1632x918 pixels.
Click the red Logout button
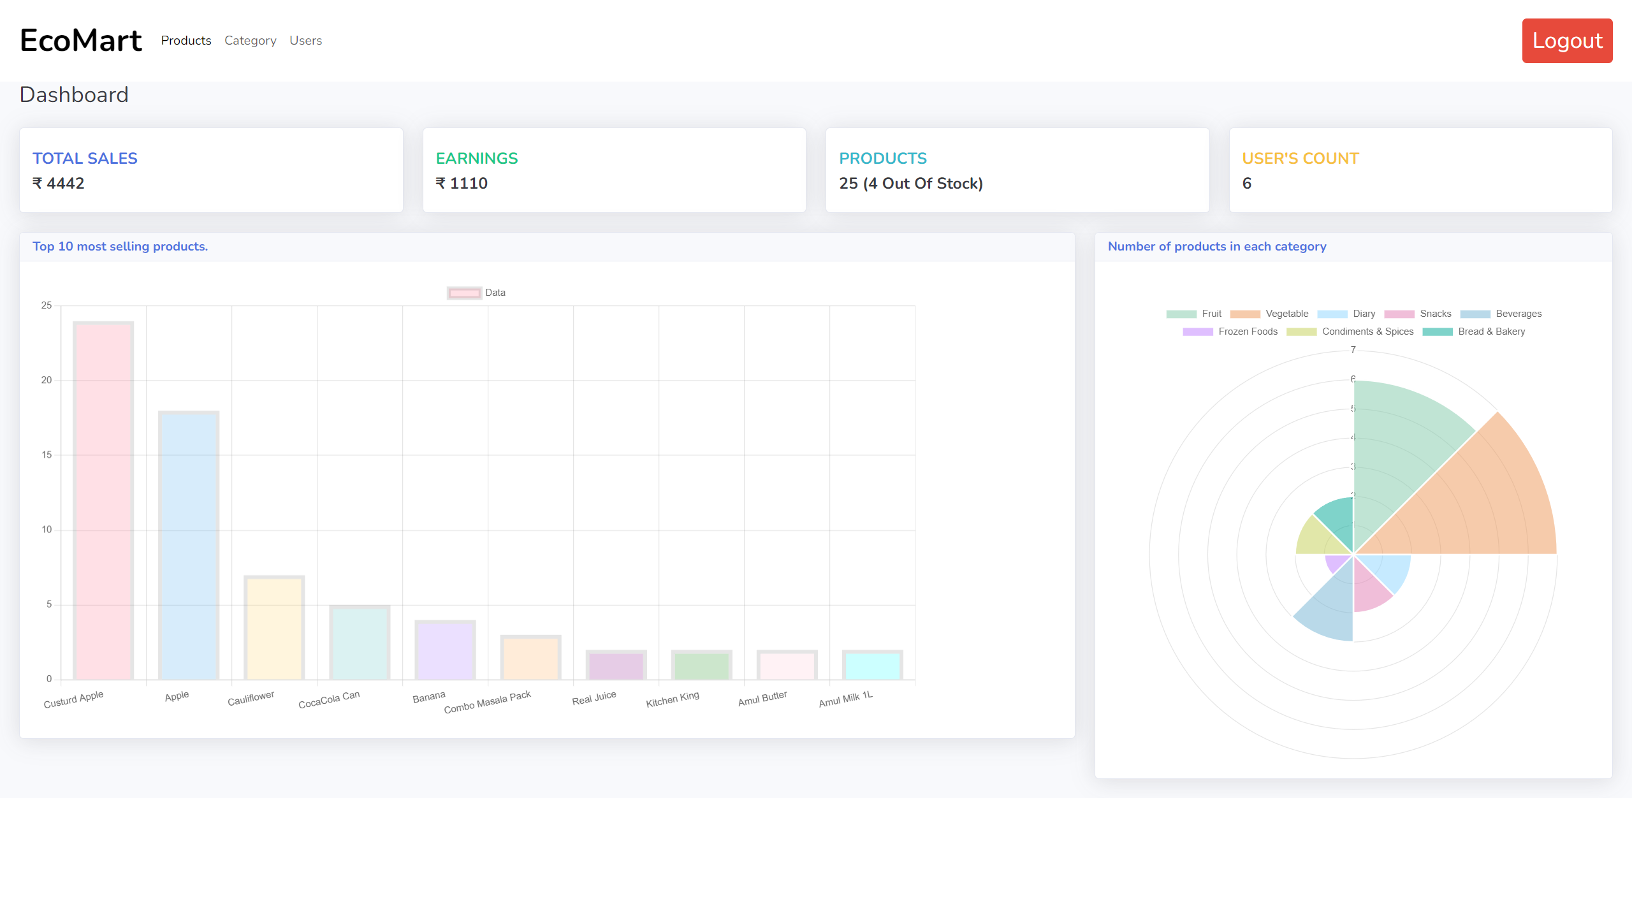click(x=1566, y=40)
